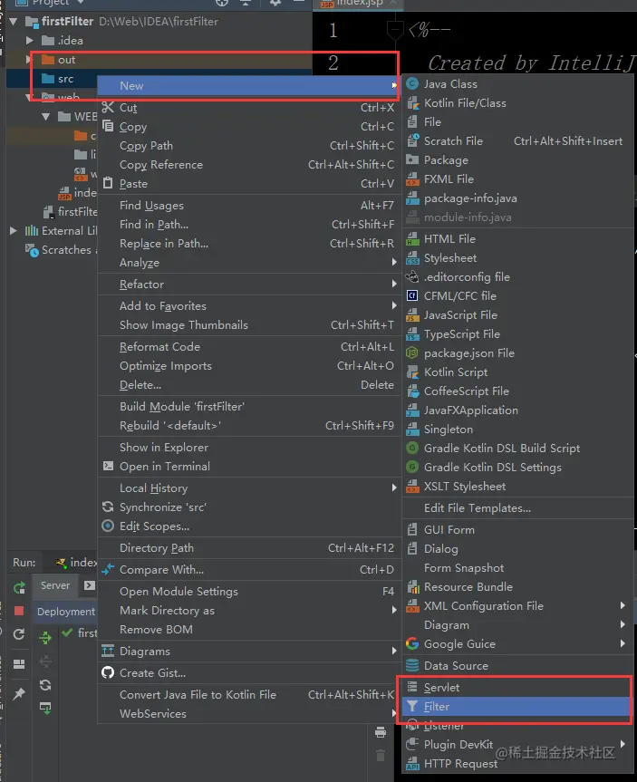Click the Synchronize 'src' refresh icon
Screen dimensions: 637x782
point(108,507)
